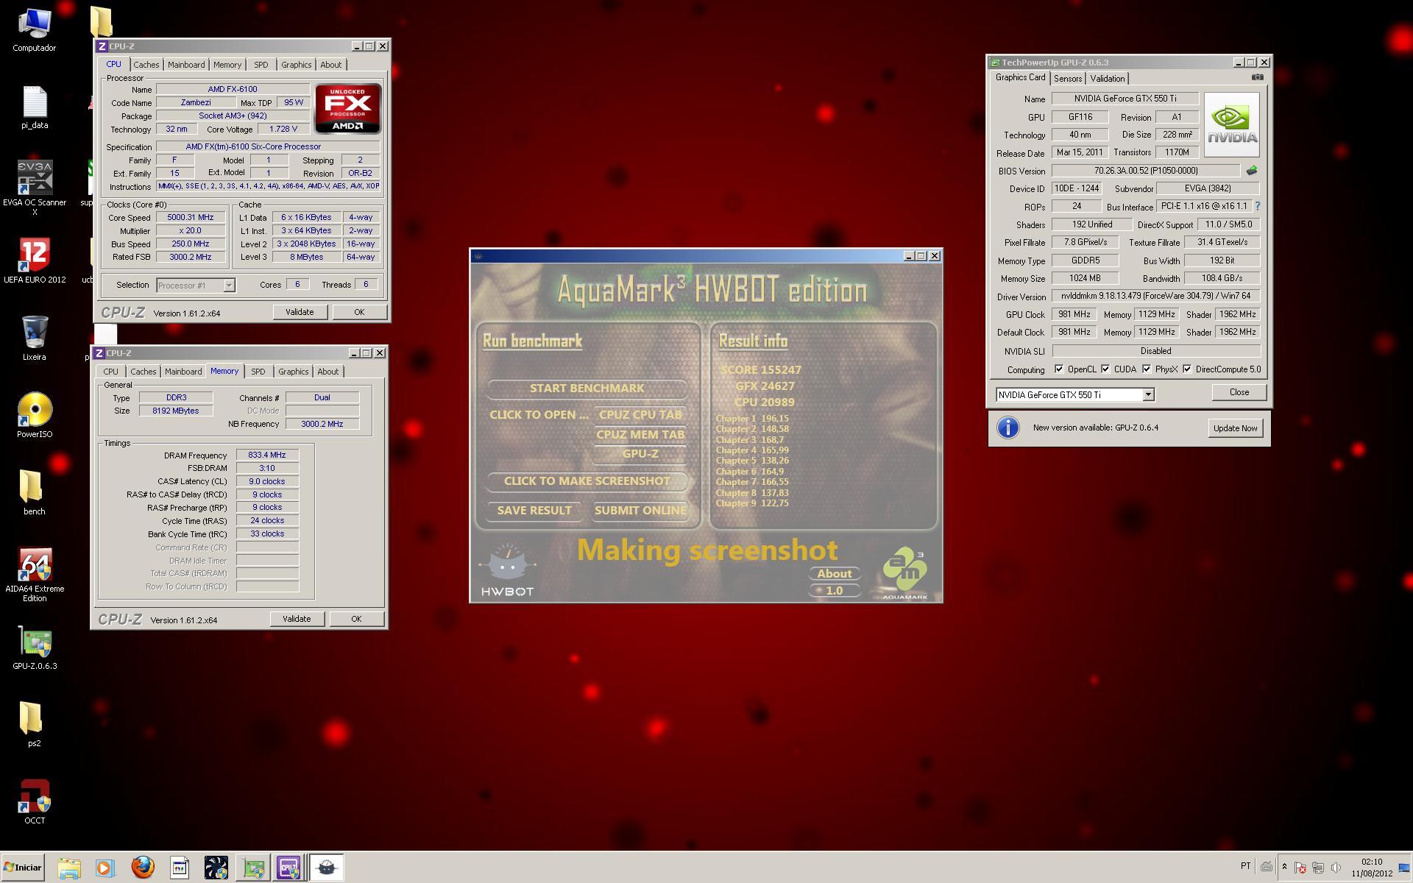Click Validate in top CPU-Z window

coord(299,312)
